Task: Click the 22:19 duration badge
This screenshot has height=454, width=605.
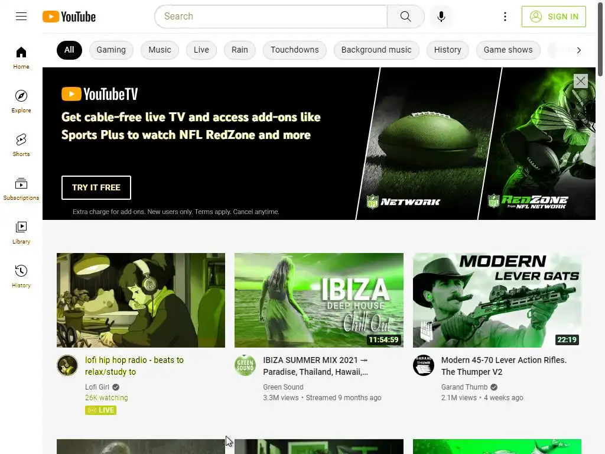Action: [567, 340]
